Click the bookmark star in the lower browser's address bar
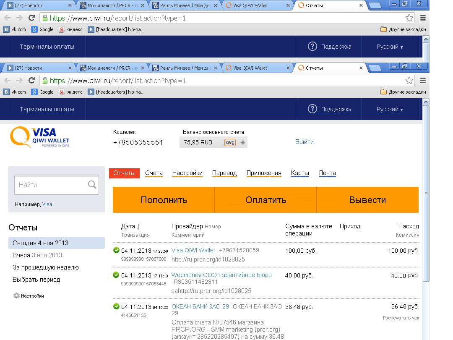Viewport: 453px width, 340px height. click(409, 80)
